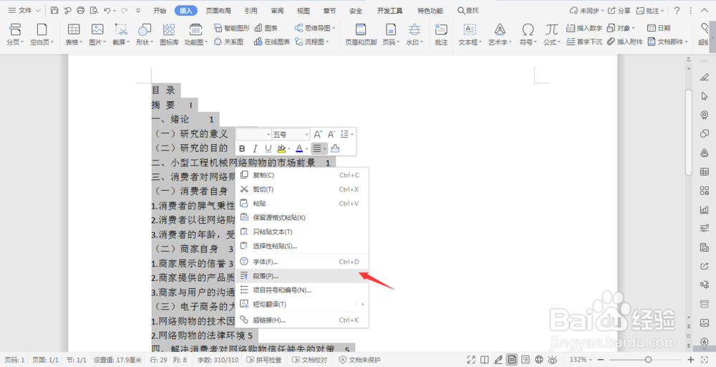Click 文档校对 document proofreading in status bar
The image size is (716, 367).
[309, 360]
